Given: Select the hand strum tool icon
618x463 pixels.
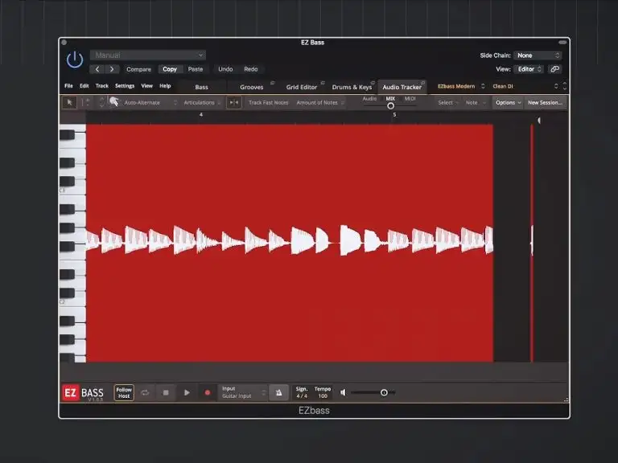Looking at the screenshot, I should pos(114,102).
